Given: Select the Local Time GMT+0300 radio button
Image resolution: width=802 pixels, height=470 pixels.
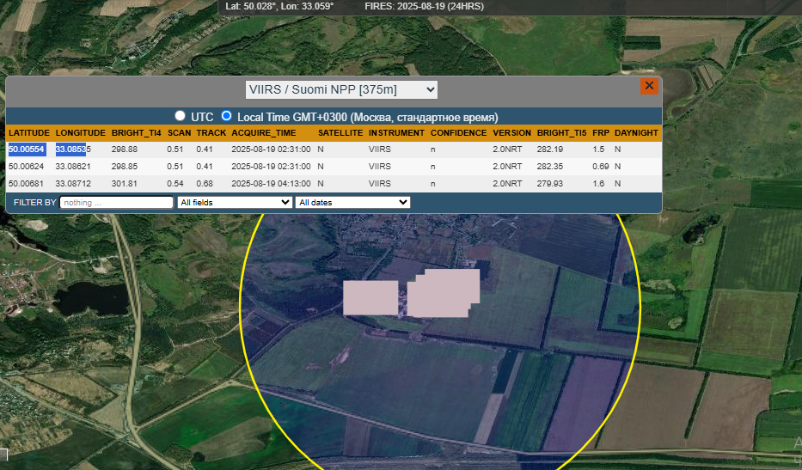Looking at the screenshot, I should click(x=226, y=116).
